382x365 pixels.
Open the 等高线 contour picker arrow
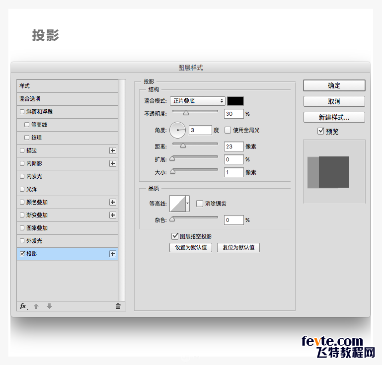click(188, 203)
